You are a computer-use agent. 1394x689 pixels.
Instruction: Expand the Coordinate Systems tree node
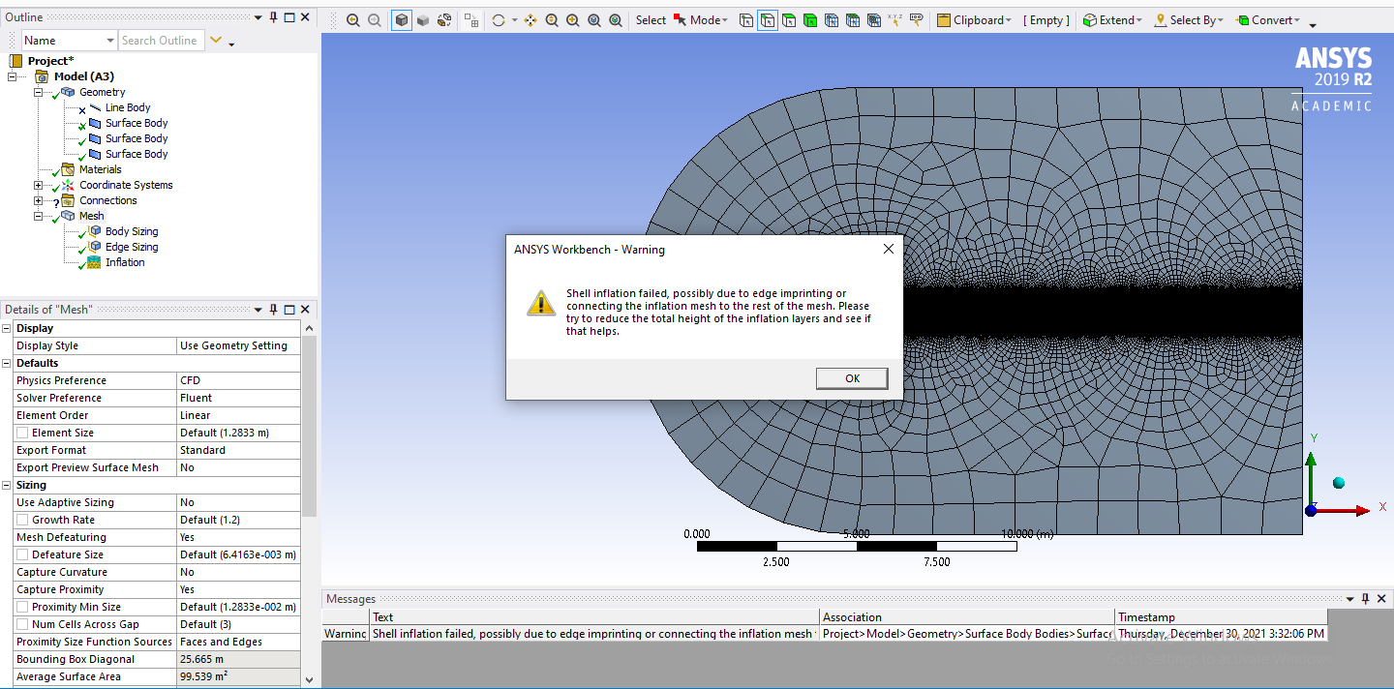39,185
